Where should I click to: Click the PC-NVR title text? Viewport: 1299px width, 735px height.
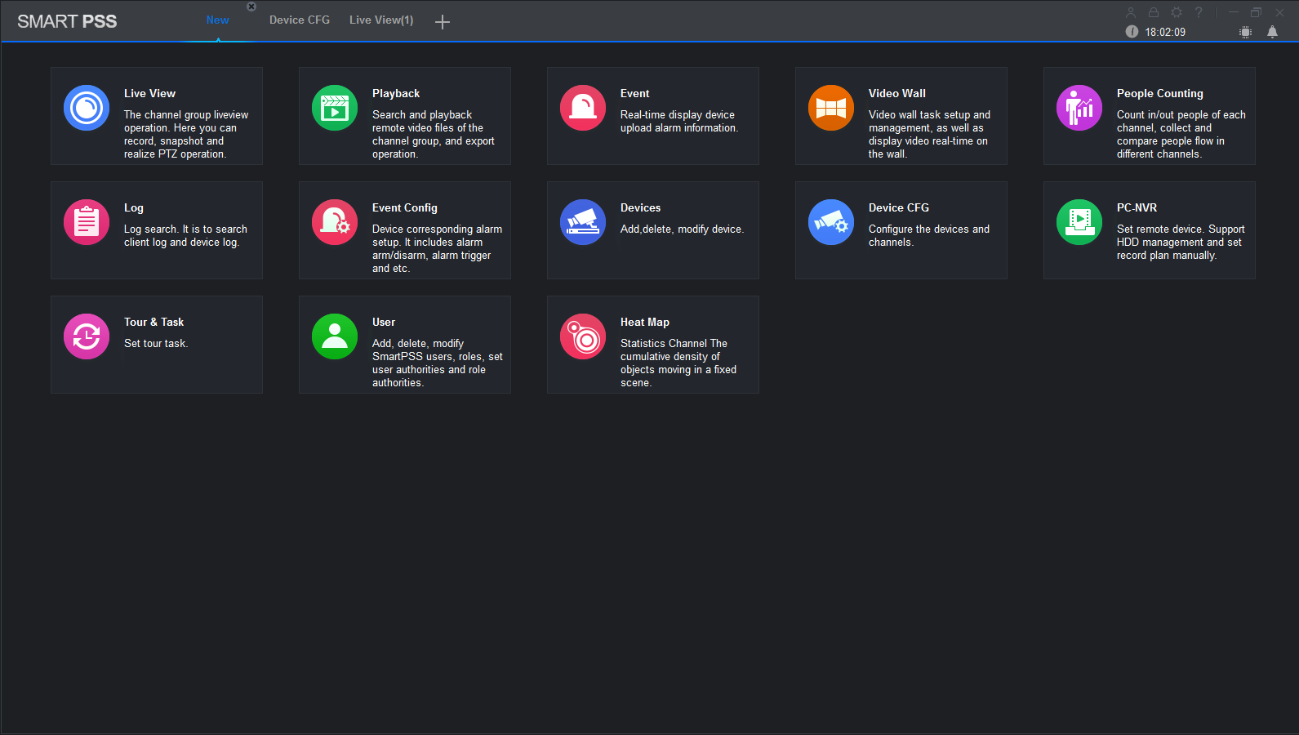tap(1137, 207)
